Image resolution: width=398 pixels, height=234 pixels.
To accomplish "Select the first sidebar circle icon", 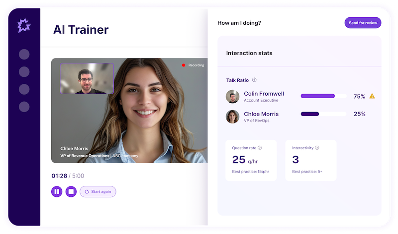I will point(24,55).
